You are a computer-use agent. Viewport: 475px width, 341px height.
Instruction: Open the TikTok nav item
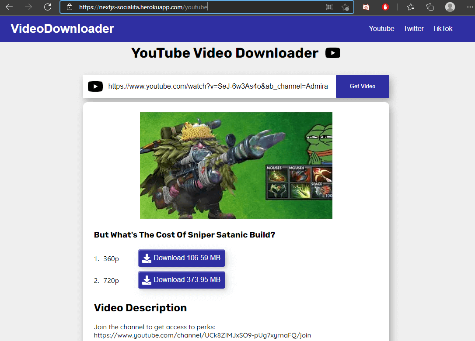[x=442, y=29]
